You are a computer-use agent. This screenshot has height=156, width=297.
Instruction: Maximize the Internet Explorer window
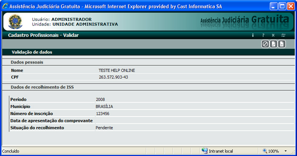point(282,6)
